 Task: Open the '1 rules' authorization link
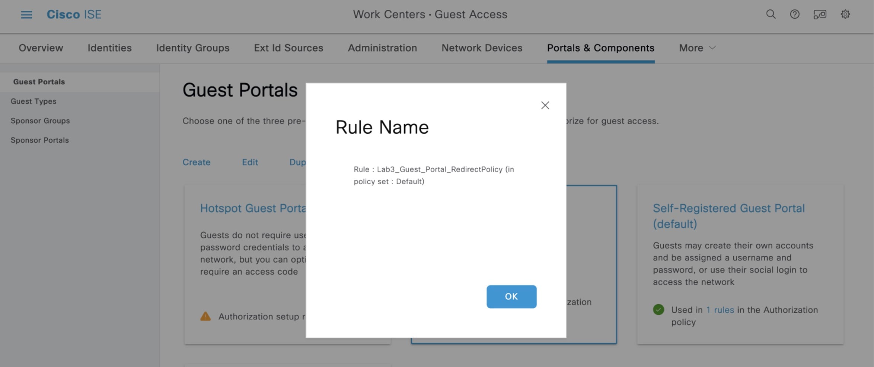click(720, 310)
